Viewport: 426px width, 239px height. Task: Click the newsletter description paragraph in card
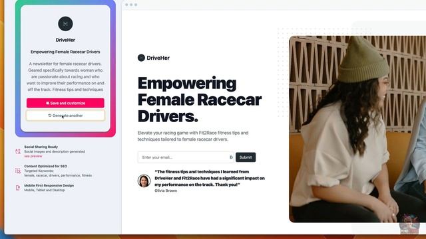(x=65, y=76)
